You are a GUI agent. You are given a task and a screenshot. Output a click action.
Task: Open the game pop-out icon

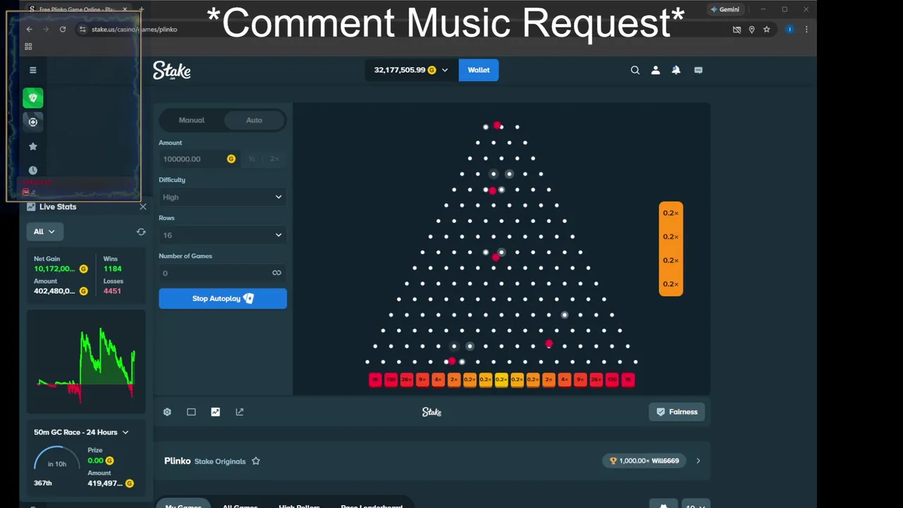tap(240, 412)
